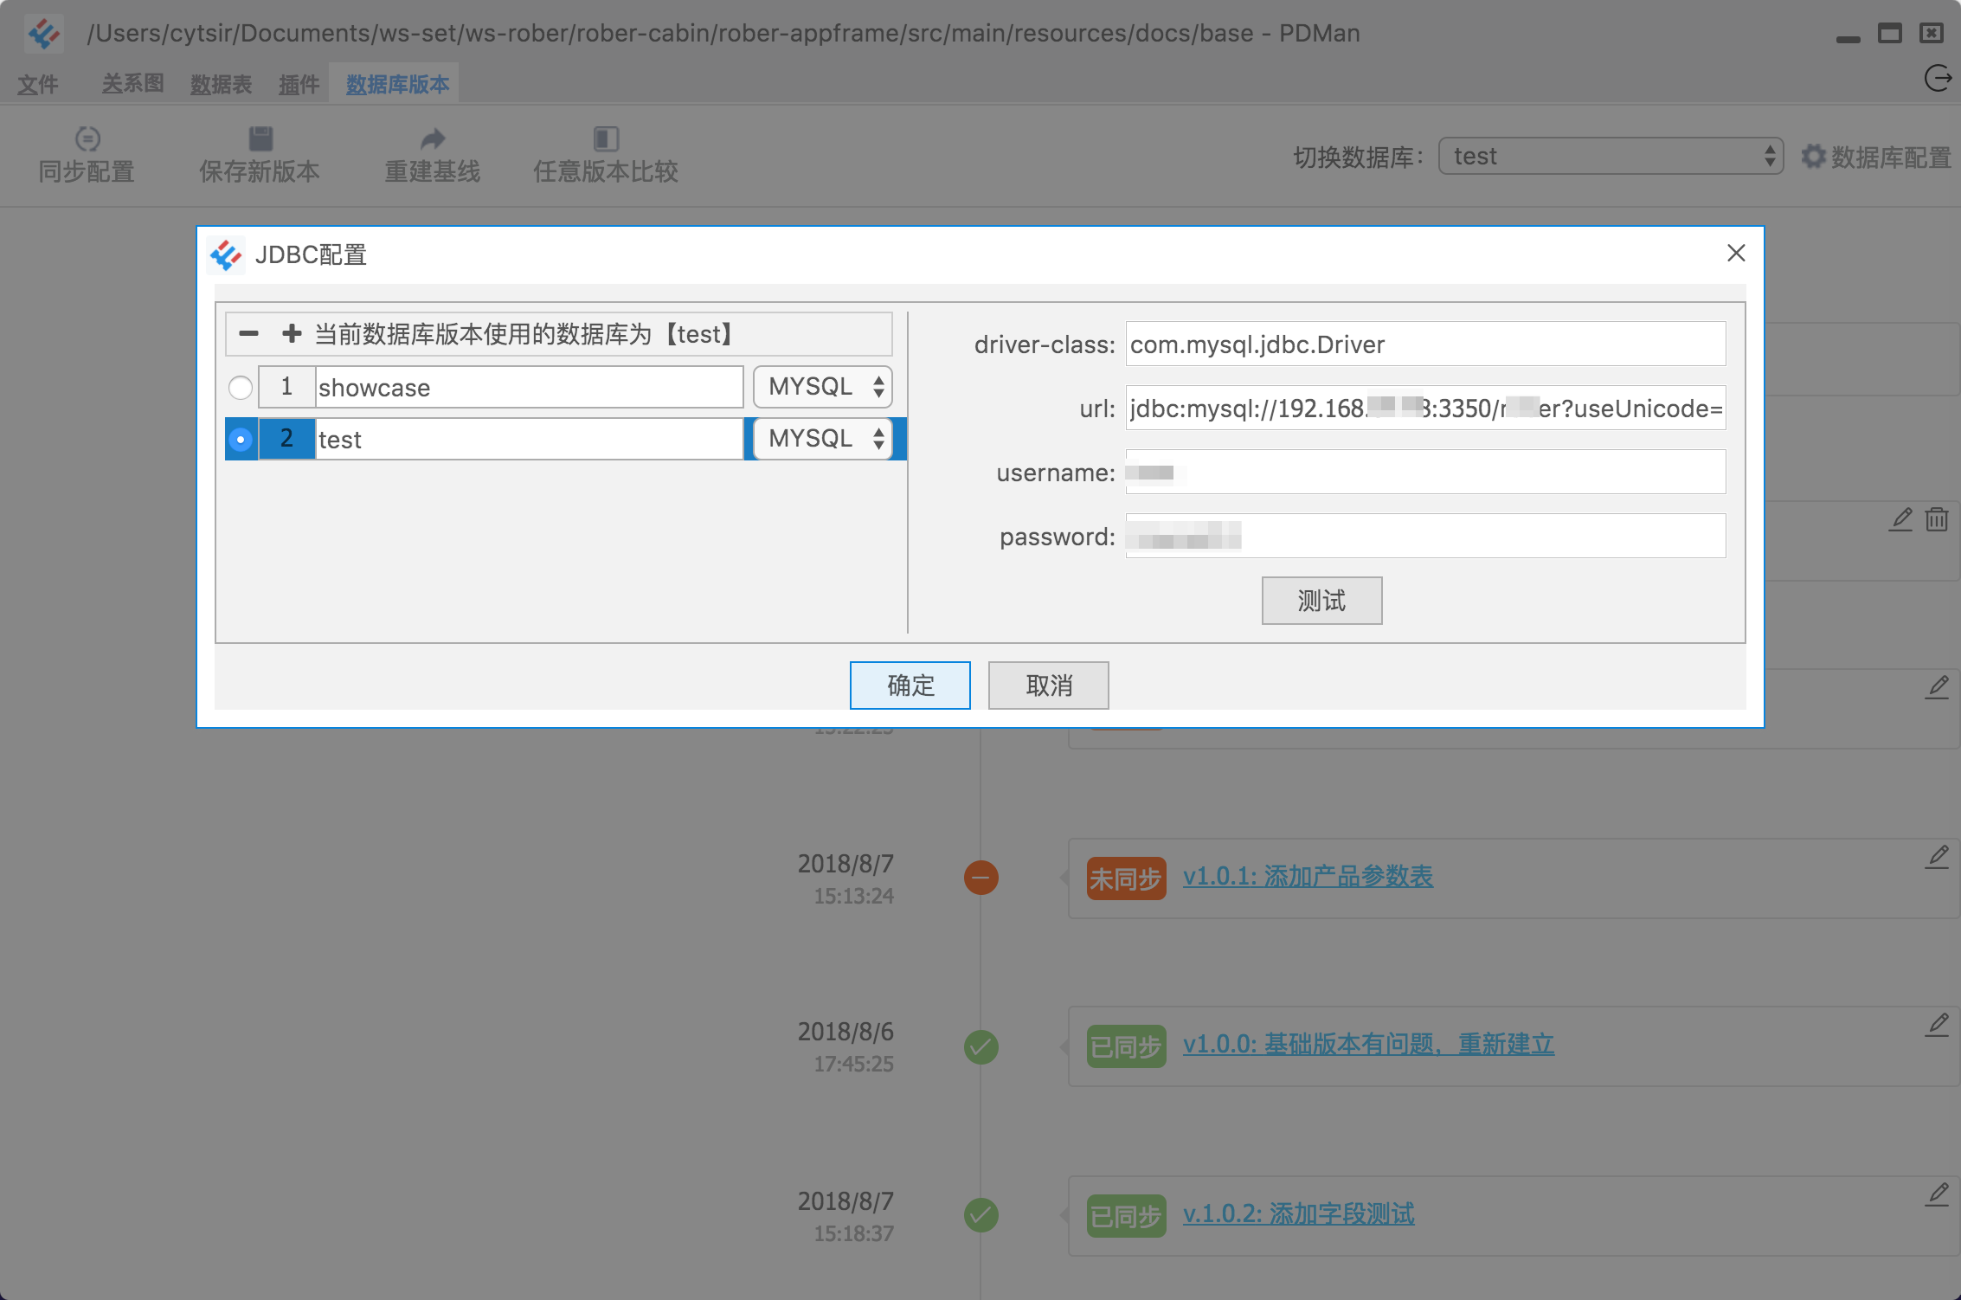Click the logout icon at top right
The width and height of the screenshot is (1961, 1300).
(x=1938, y=78)
